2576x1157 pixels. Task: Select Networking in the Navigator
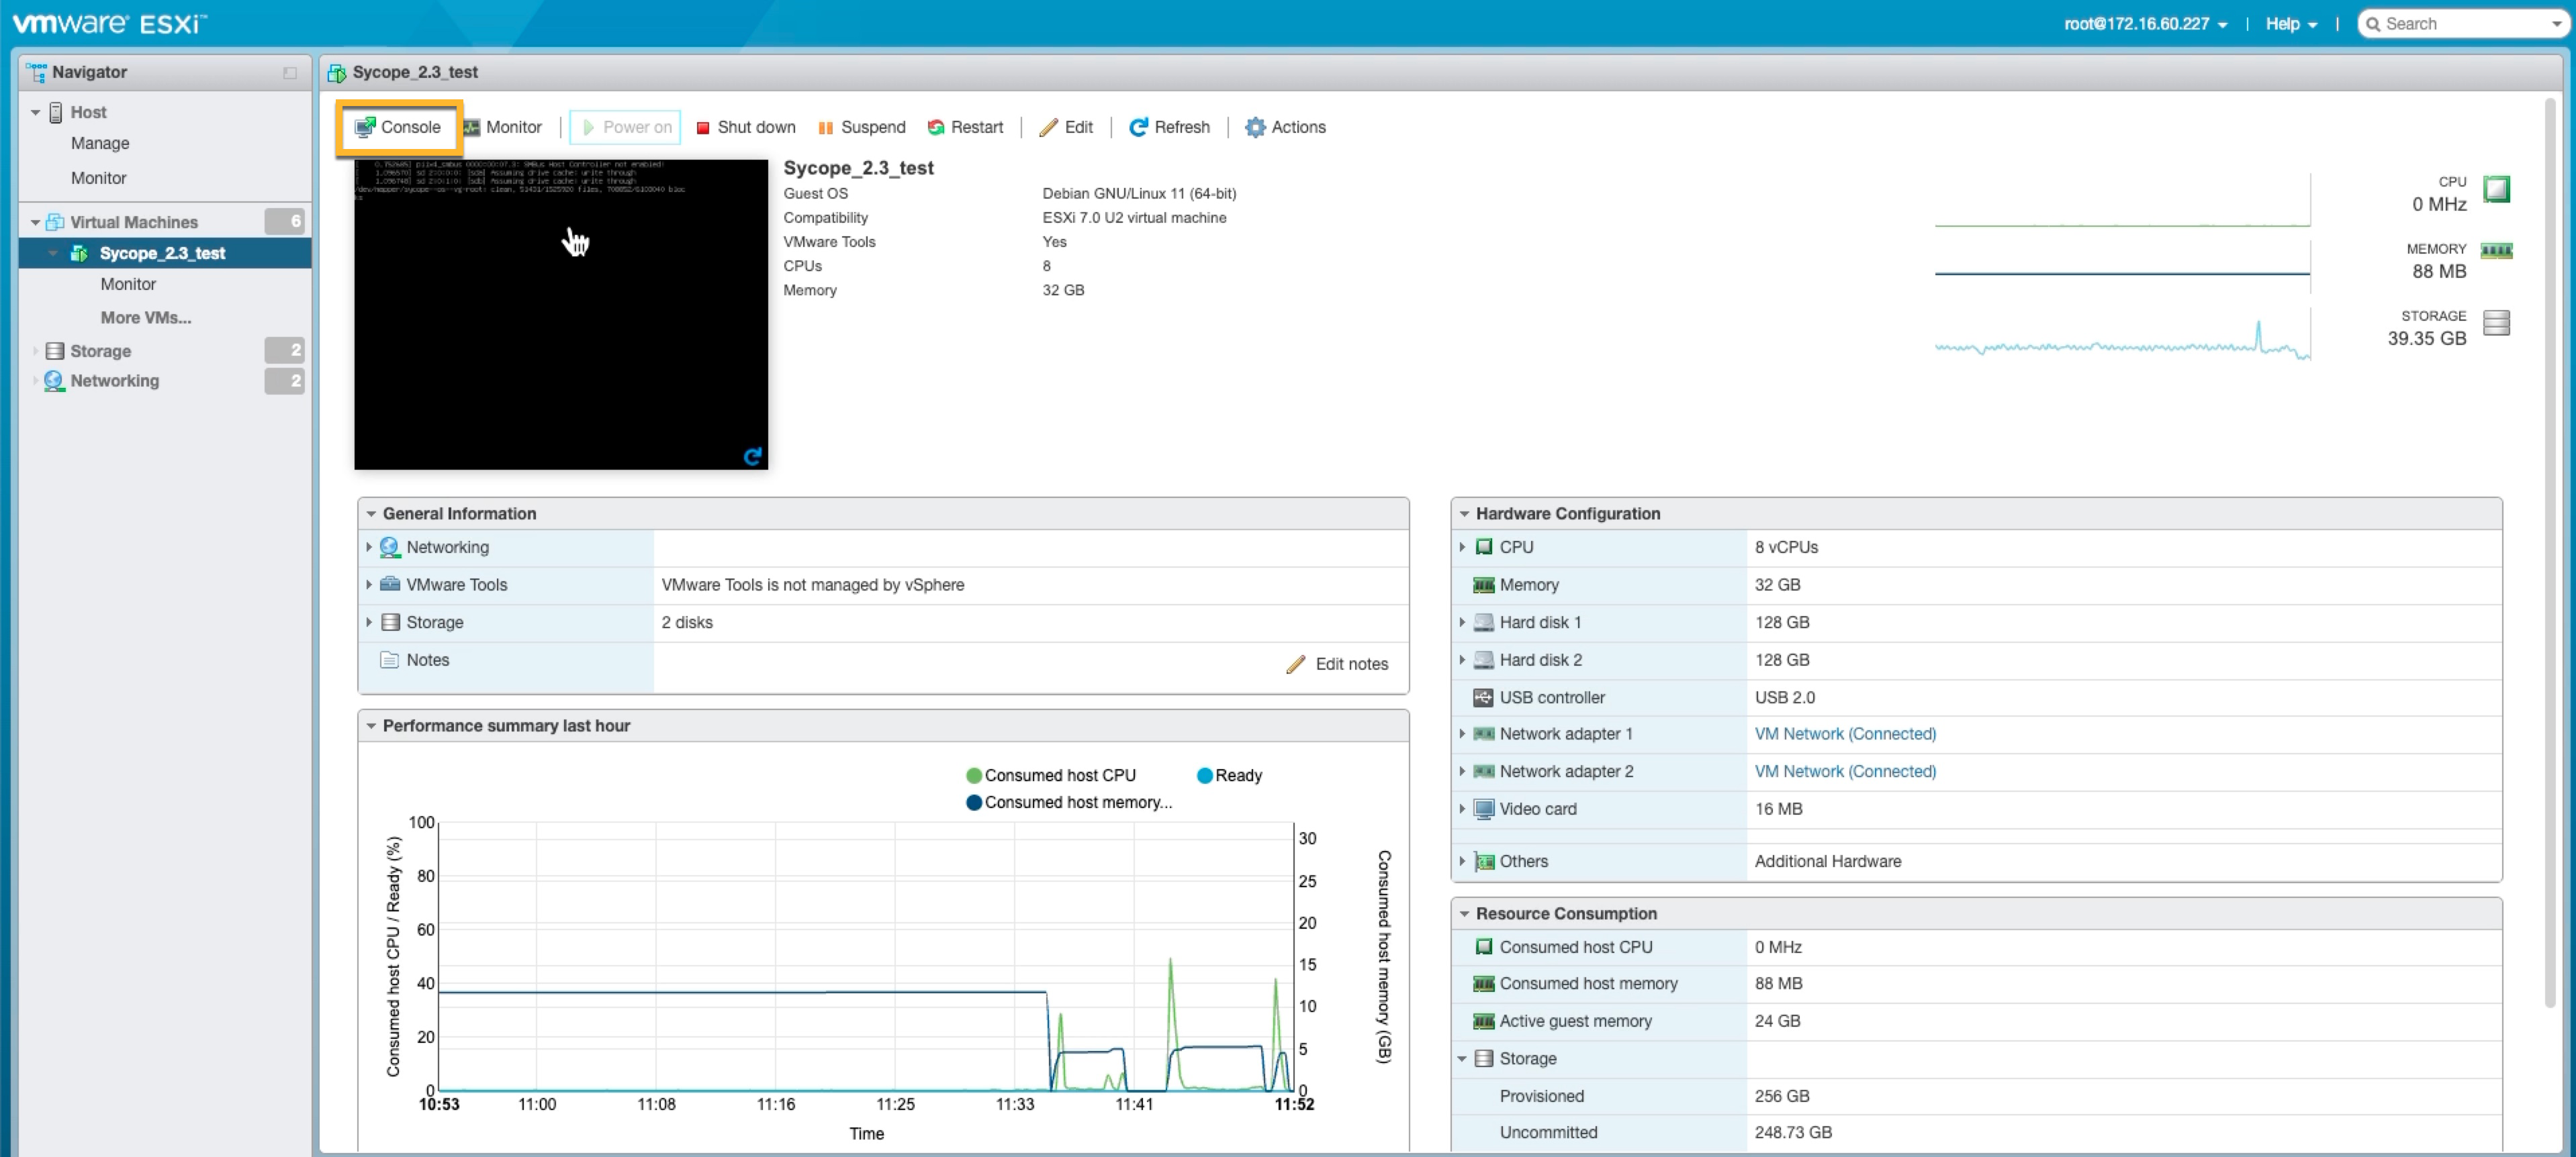coord(114,381)
